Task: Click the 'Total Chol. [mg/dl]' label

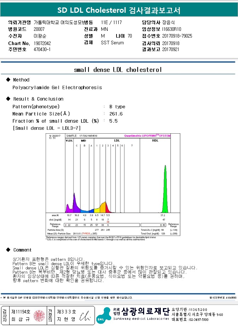Action: (150, 233)
